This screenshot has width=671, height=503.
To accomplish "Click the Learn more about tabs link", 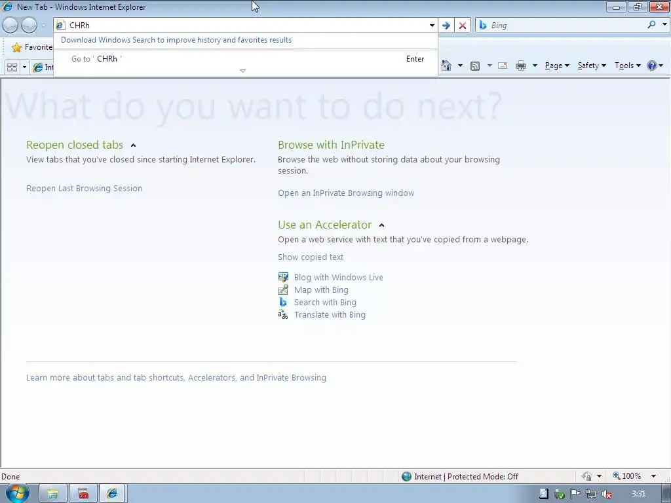I will click(176, 378).
